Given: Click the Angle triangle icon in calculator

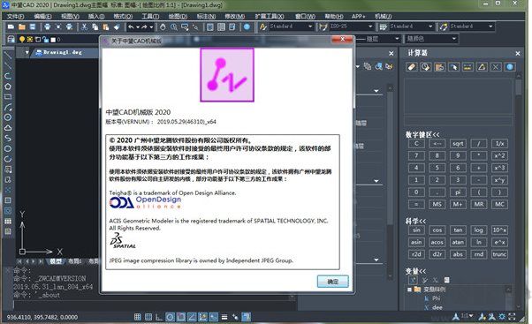Looking at the screenshot, I should [482, 67].
